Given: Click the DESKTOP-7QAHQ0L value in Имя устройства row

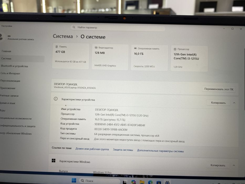Looking at the screenshot, I should [x=107, y=110].
